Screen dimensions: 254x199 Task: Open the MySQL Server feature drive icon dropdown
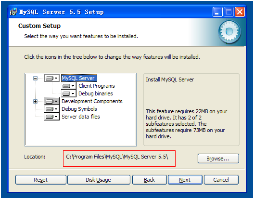tap(52, 79)
